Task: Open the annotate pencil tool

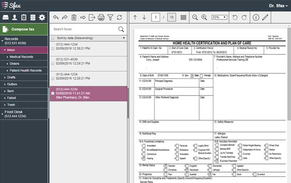Action: pos(265,17)
